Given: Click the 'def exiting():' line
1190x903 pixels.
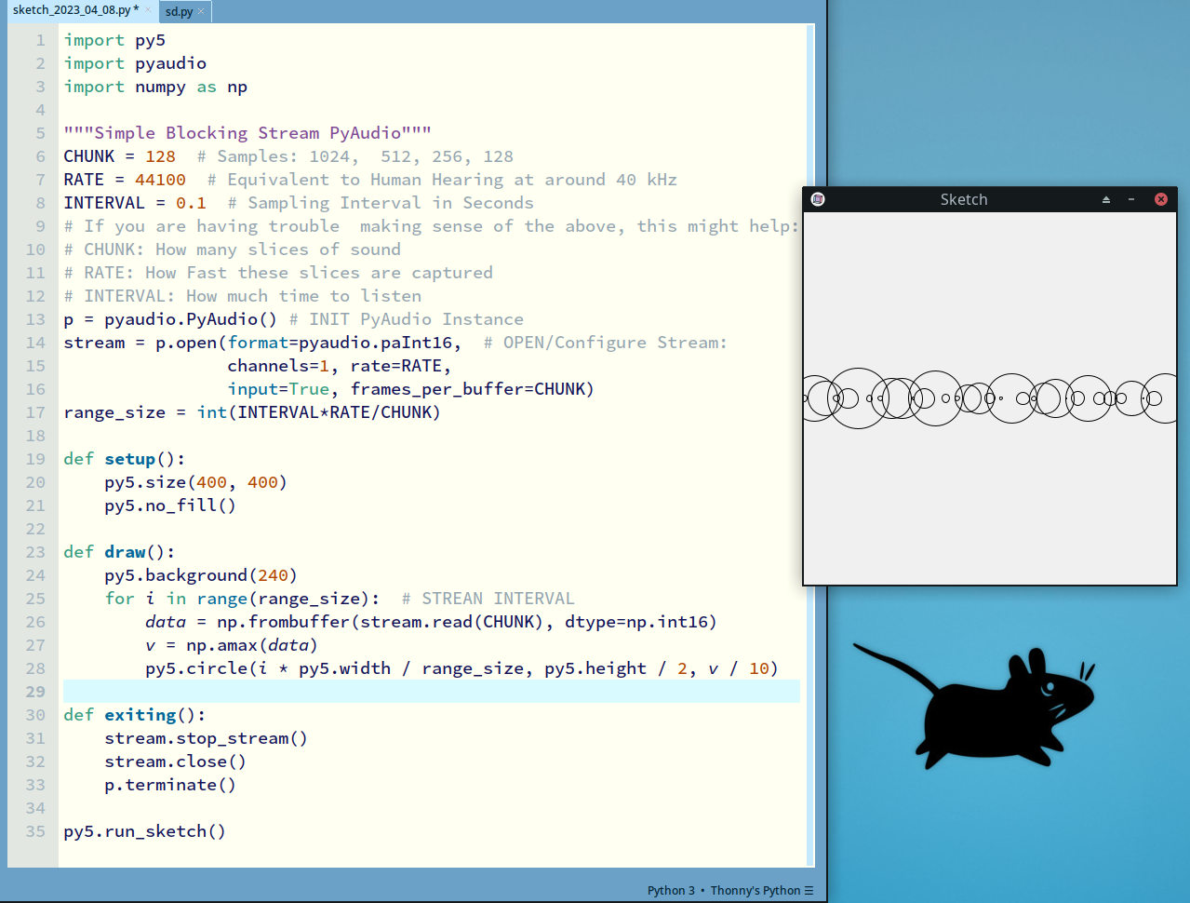Looking at the screenshot, I should coord(135,715).
